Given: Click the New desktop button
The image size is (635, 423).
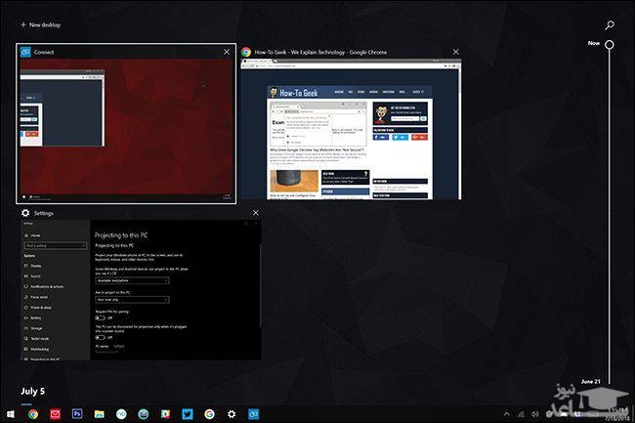Looking at the screenshot, I should (42, 23).
